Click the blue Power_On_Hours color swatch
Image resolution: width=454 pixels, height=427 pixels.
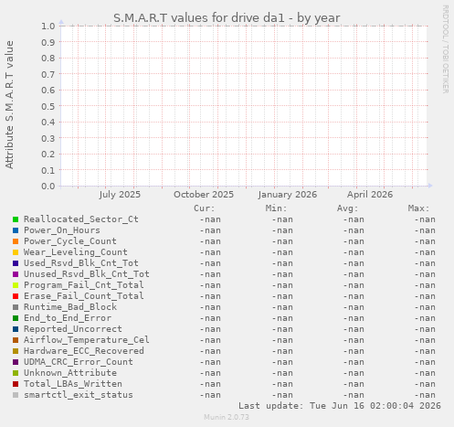click(x=16, y=230)
